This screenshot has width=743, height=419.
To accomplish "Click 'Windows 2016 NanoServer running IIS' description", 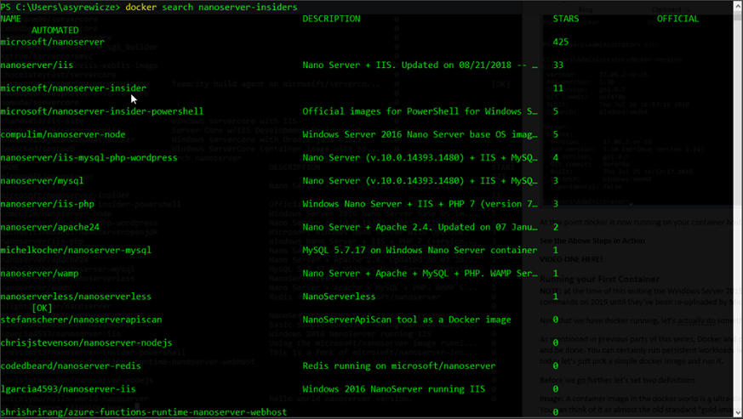I will click(394, 389).
